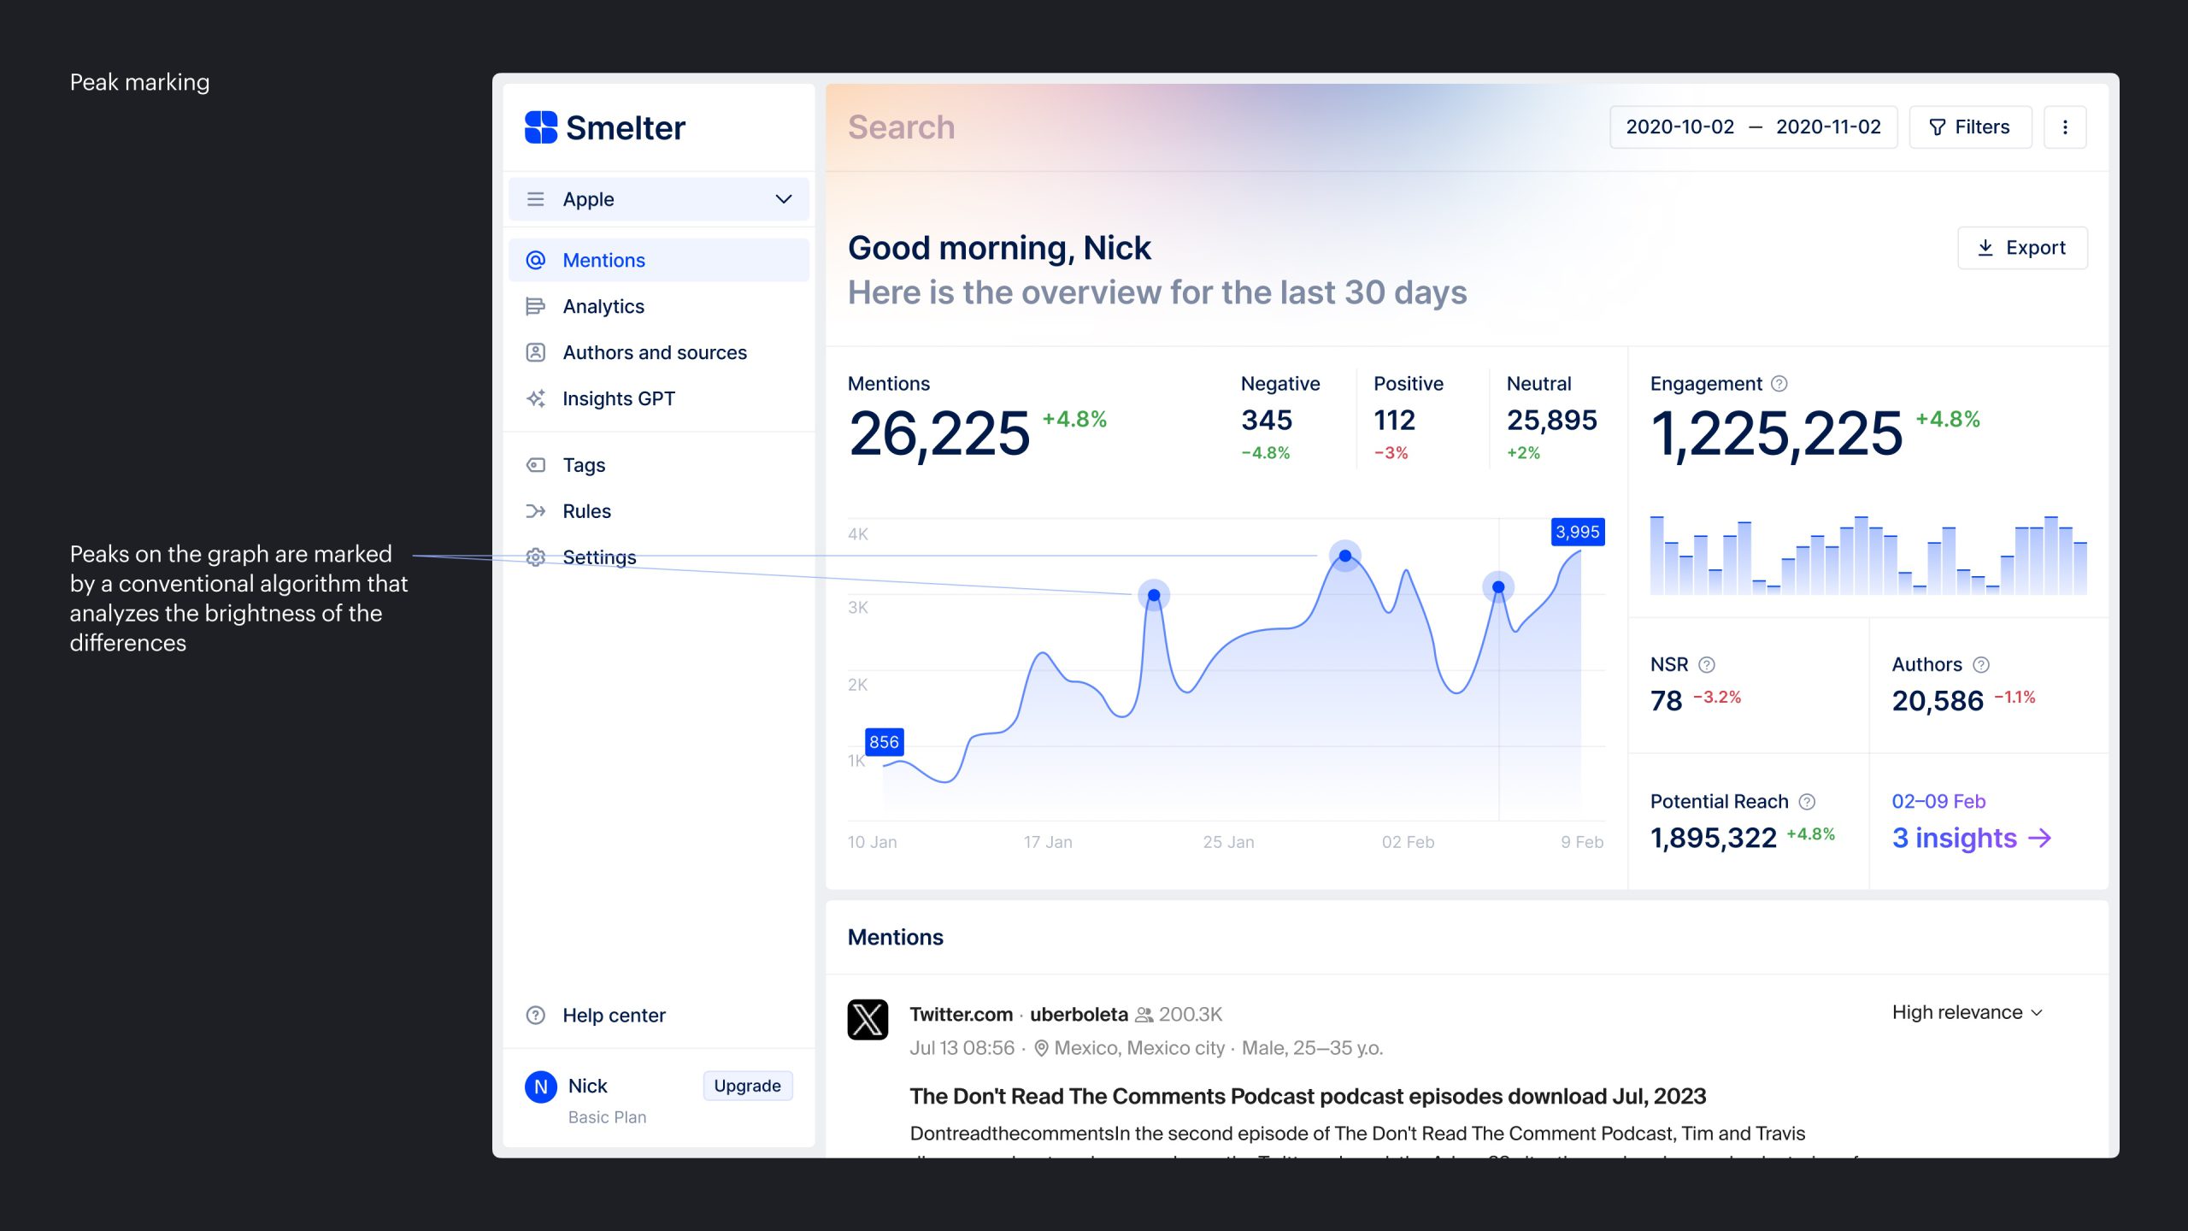This screenshot has width=2188, height=1231.
Task: Click the Authors info question icon
Action: tap(1981, 664)
